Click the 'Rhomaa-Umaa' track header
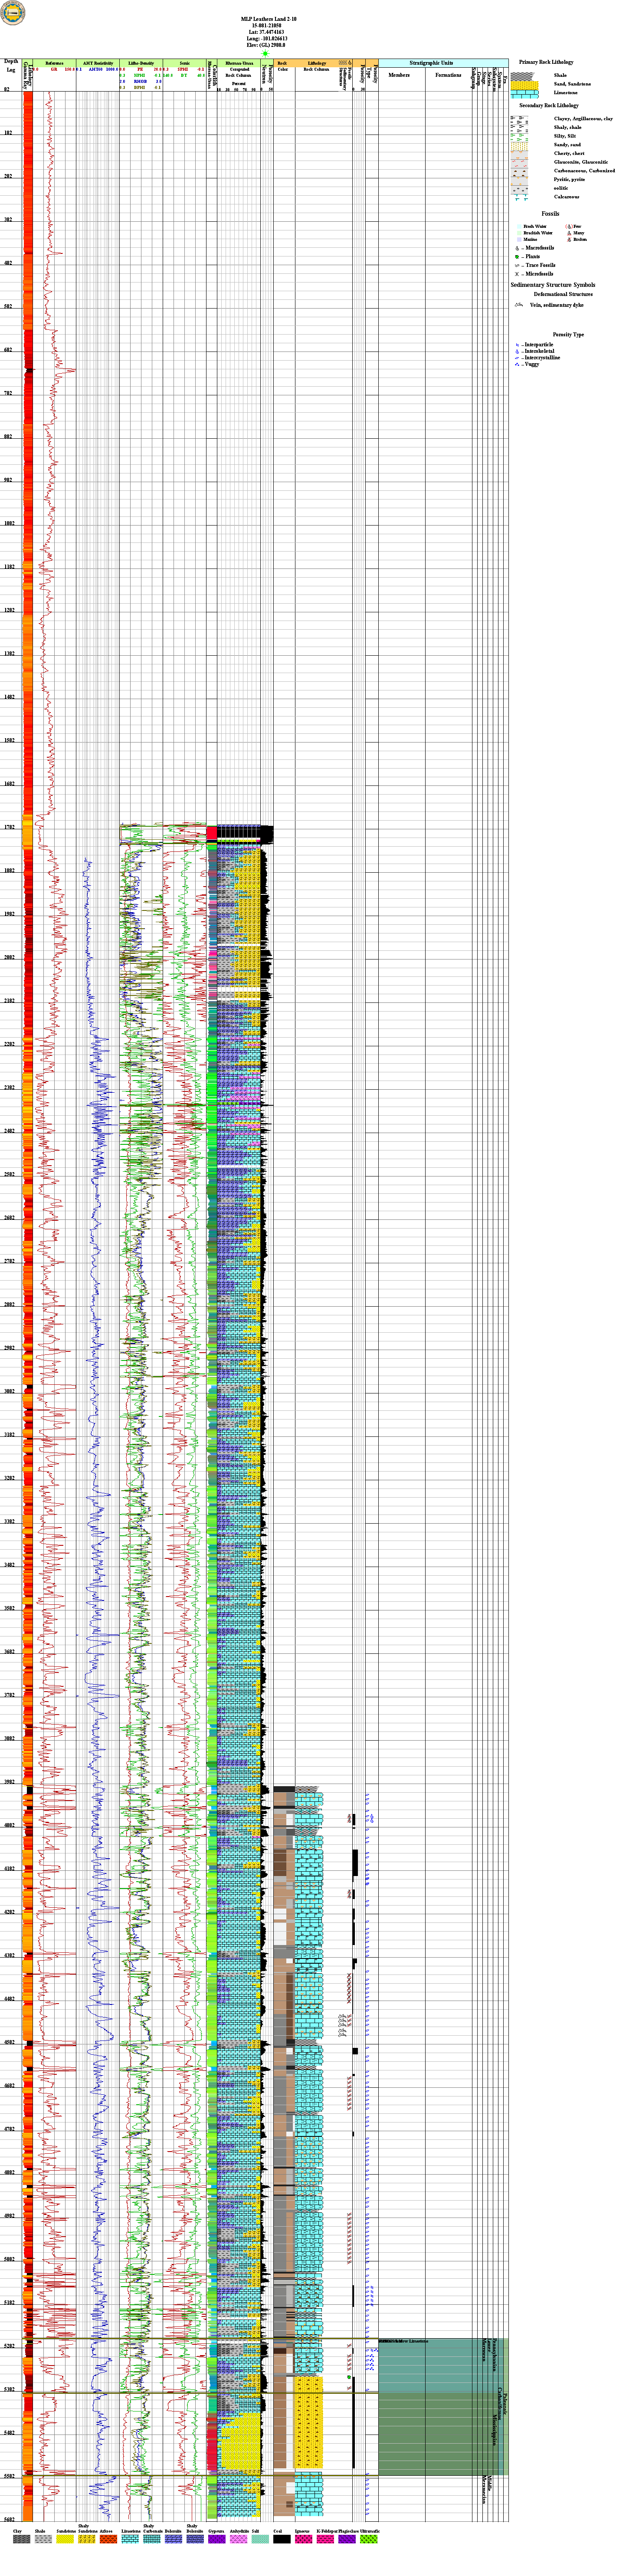Viewport: 626px width, 2576px height. coord(238,63)
